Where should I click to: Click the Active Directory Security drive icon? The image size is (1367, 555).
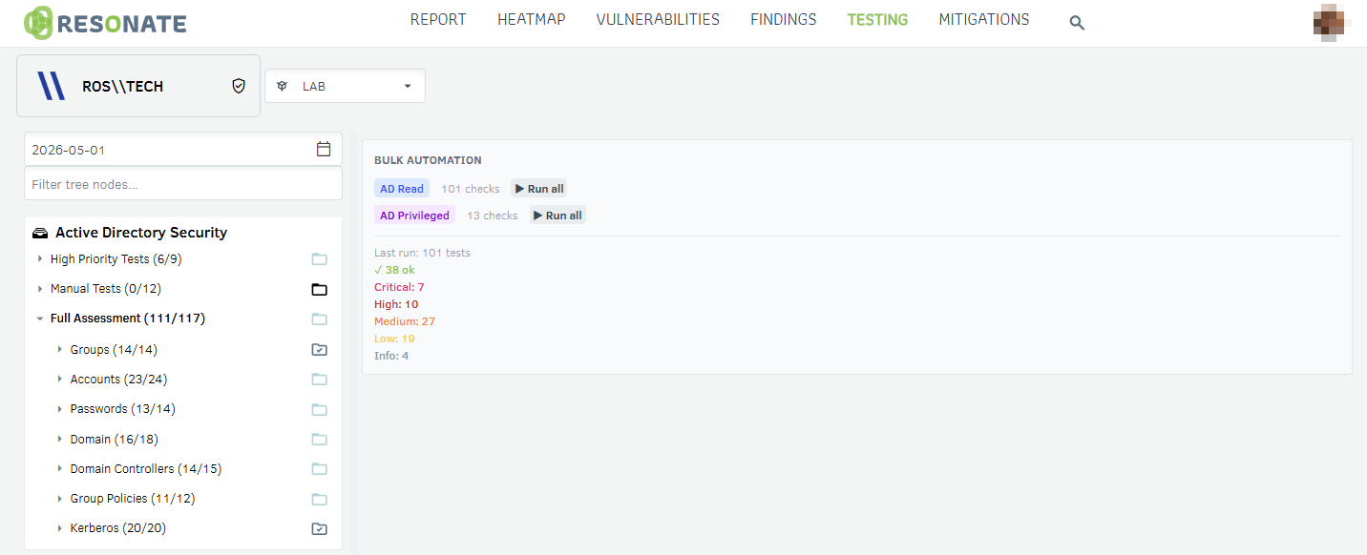(x=40, y=233)
